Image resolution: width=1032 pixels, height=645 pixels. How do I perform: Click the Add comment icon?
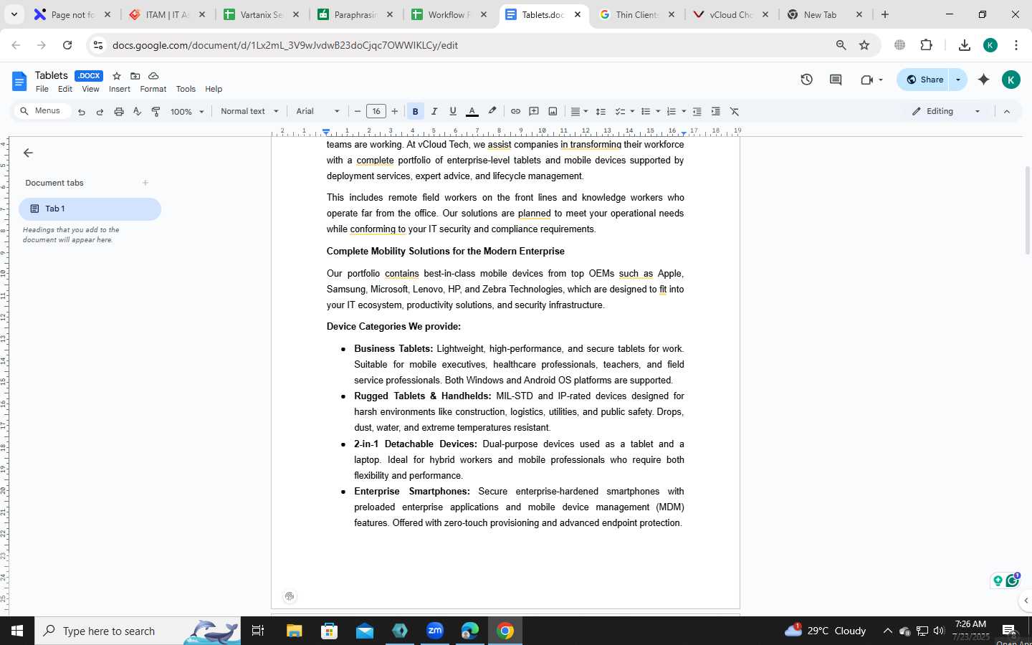(534, 112)
